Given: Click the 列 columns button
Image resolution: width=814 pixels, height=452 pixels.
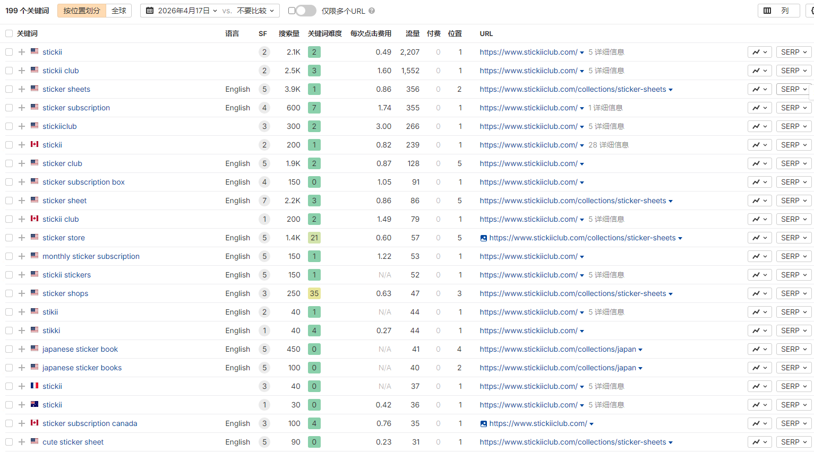Looking at the screenshot, I should (x=778, y=11).
